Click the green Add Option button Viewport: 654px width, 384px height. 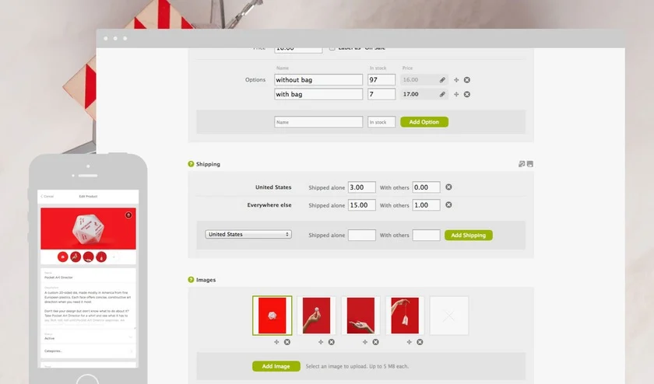point(424,122)
